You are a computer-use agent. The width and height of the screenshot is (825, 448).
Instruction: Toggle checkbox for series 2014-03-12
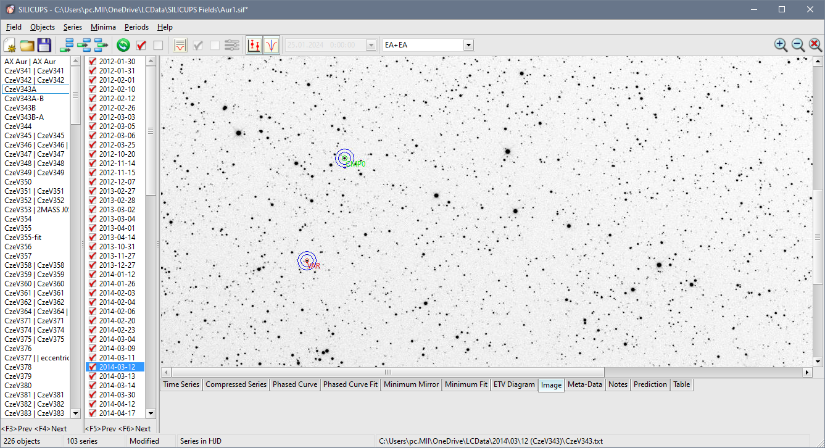point(93,367)
